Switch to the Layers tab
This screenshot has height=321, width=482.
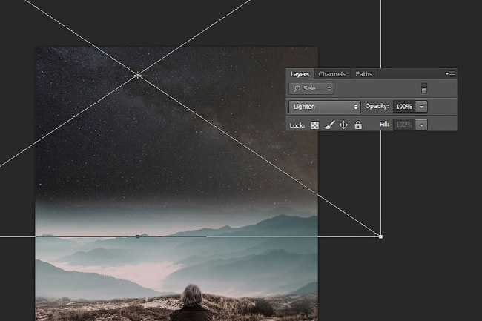coord(300,74)
